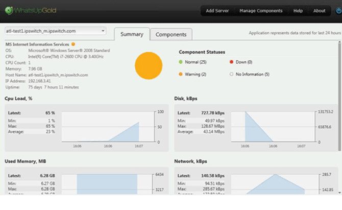
Task: Click the Cpu Load, % heading
Action: pos(18,99)
